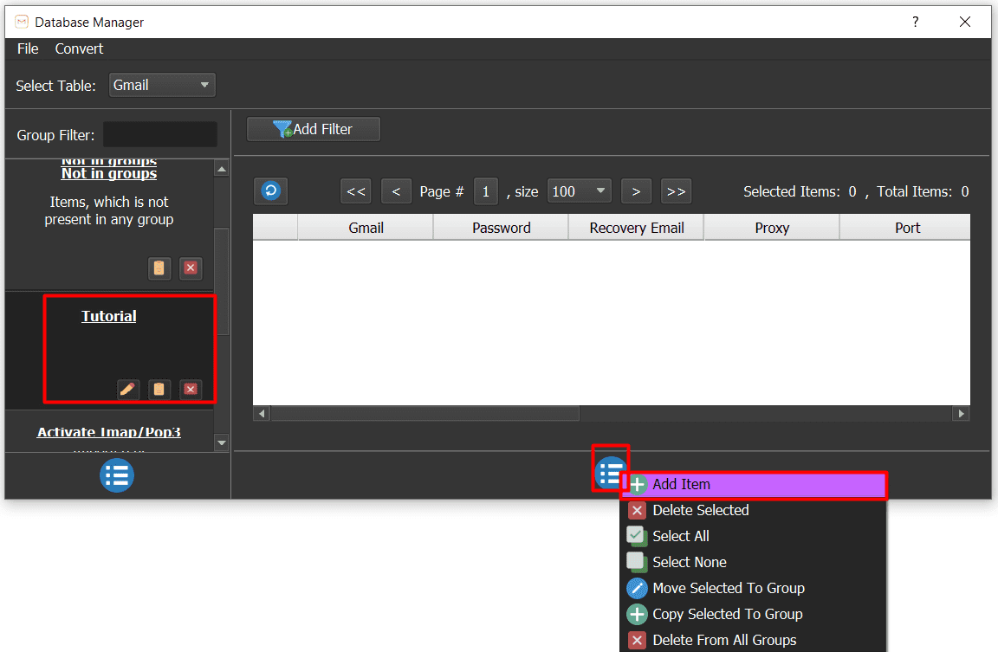Copy the Tutorial group clipboard icon

click(159, 389)
